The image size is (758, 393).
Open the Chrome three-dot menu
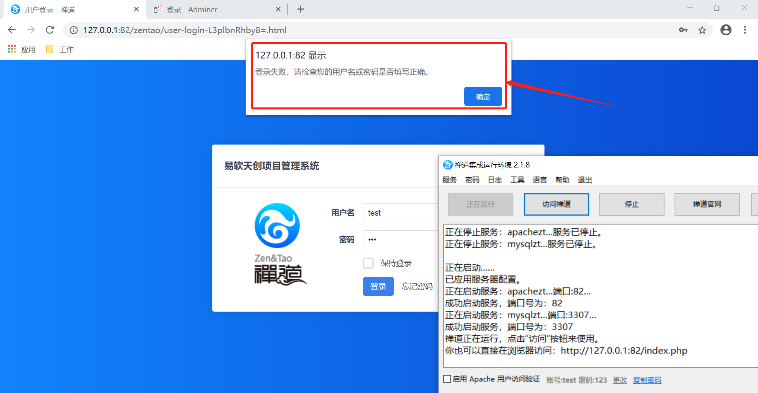click(745, 30)
